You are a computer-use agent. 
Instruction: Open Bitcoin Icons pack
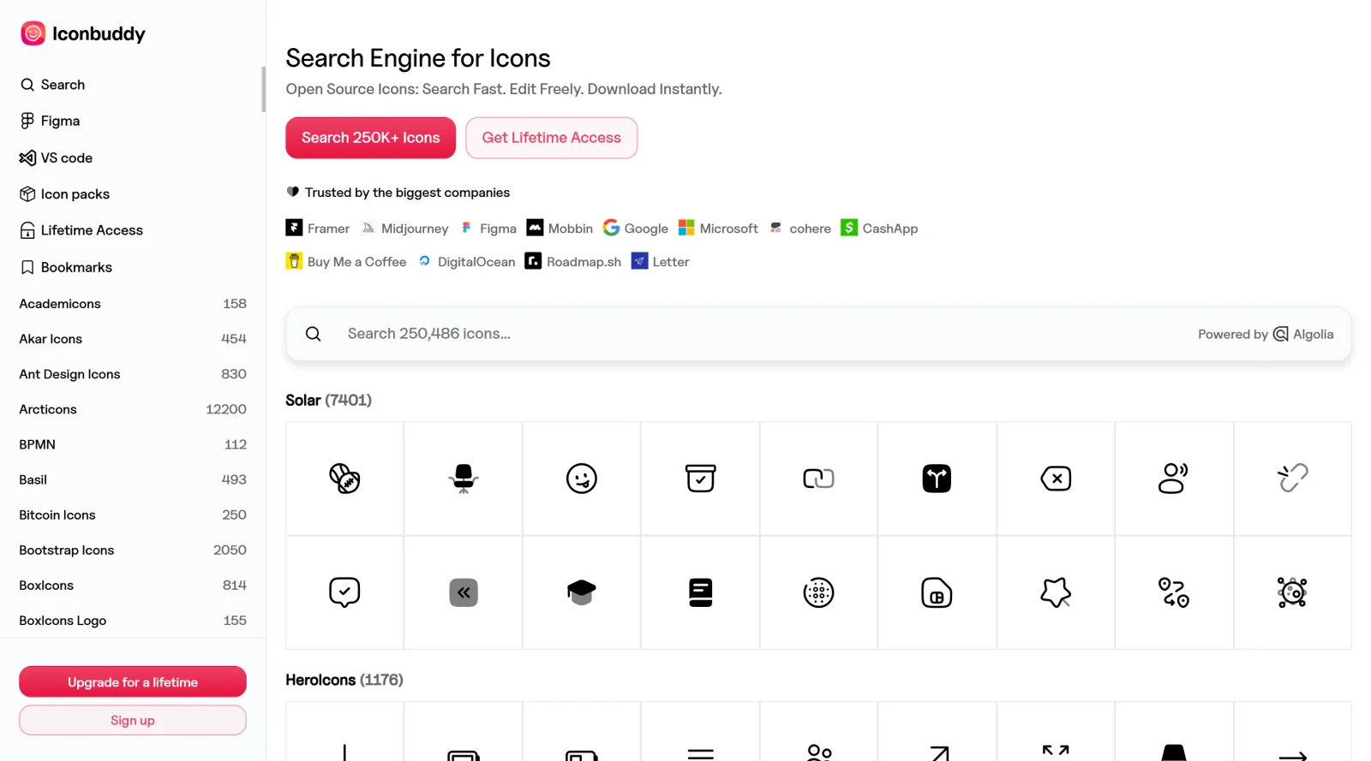pos(133,514)
